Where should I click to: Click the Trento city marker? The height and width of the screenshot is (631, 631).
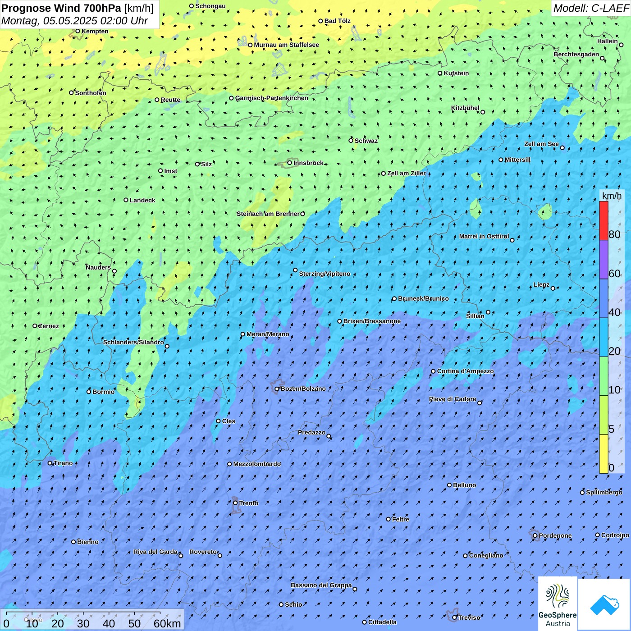point(235,503)
